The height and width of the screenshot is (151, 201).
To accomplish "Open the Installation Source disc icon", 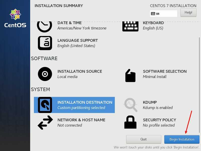I will click(45, 74).
